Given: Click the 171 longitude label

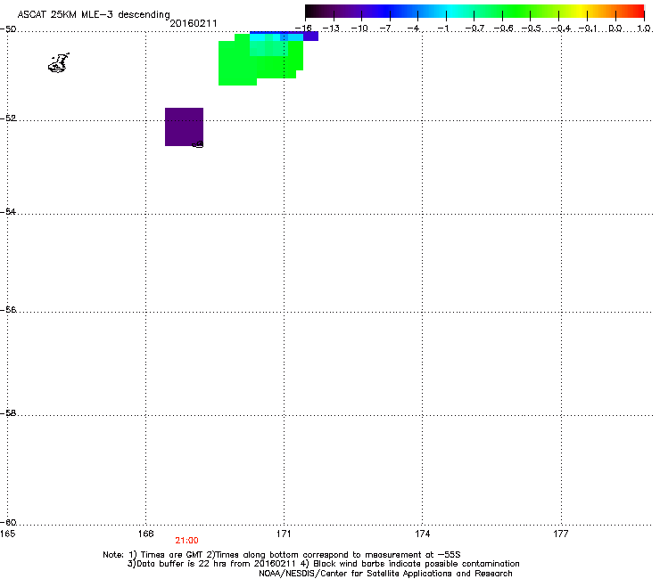Looking at the screenshot, I should pos(284,534).
